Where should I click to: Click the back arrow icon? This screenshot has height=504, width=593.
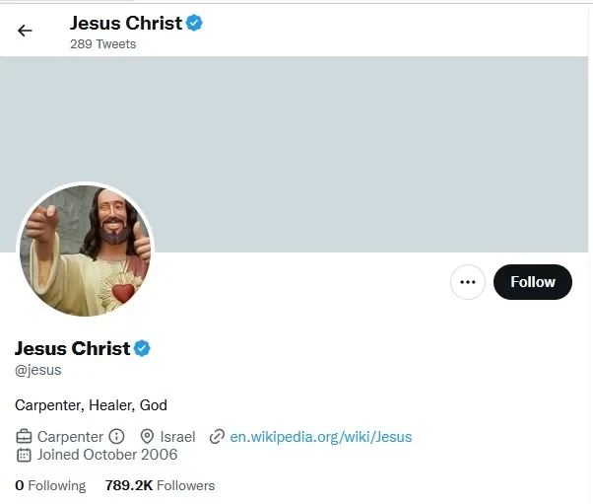click(x=25, y=31)
